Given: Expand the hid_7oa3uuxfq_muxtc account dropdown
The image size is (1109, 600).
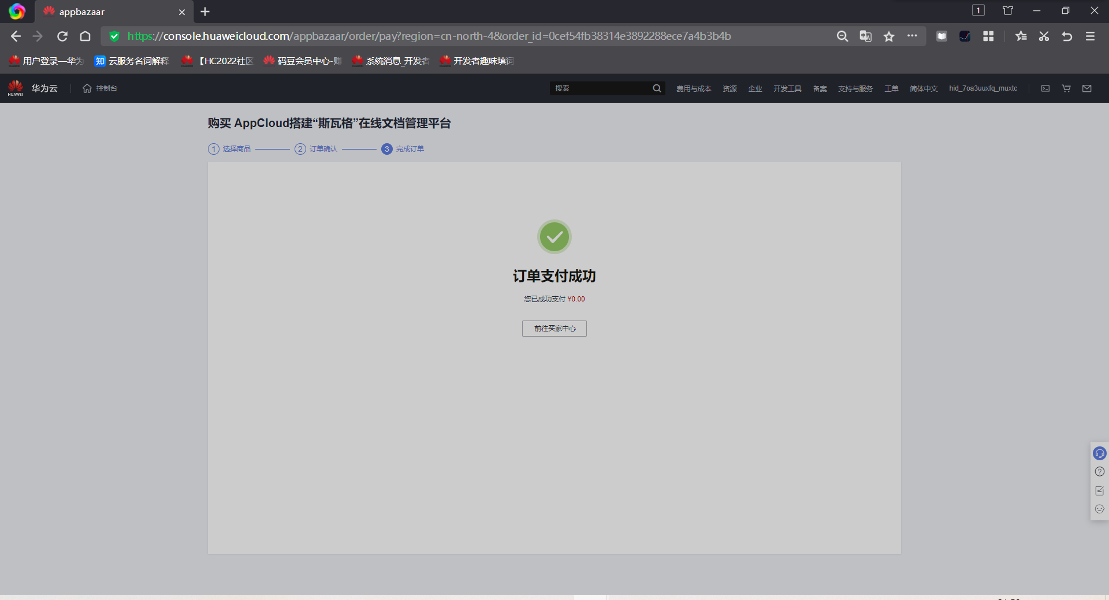Looking at the screenshot, I should [983, 88].
